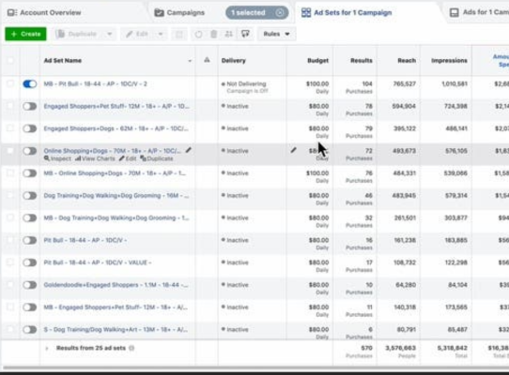Toggle Pit Bull VALUE ad set on

pos(29,262)
